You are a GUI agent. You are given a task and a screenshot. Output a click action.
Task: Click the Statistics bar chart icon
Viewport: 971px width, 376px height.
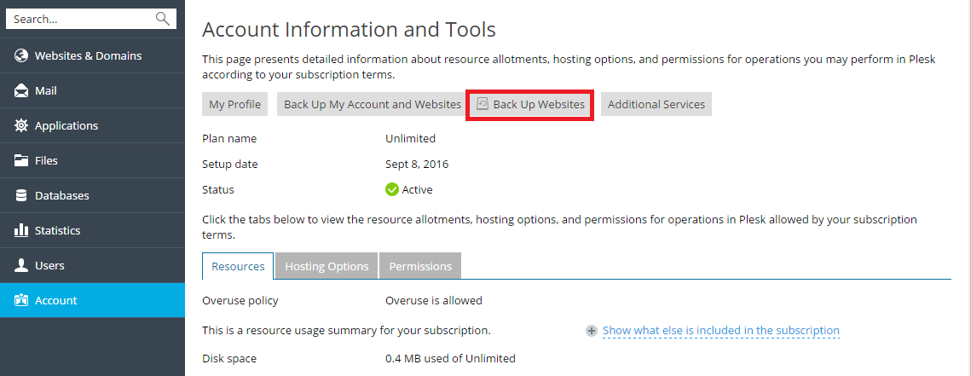[x=21, y=230]
